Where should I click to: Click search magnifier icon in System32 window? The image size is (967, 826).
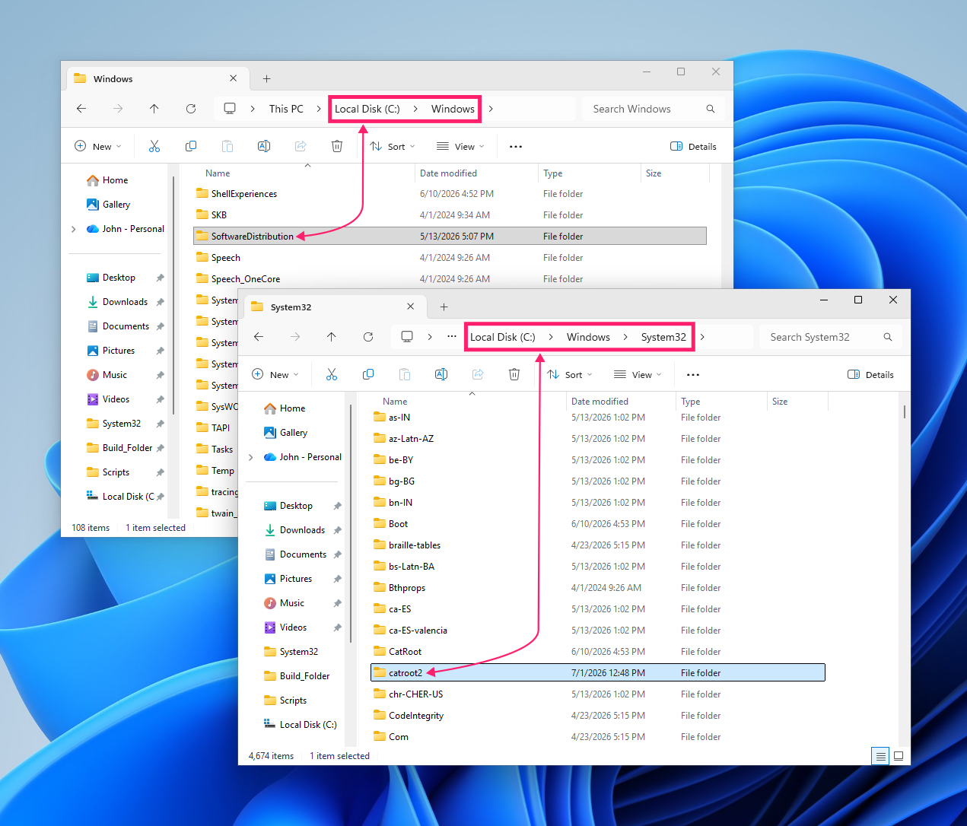[887, 337]
